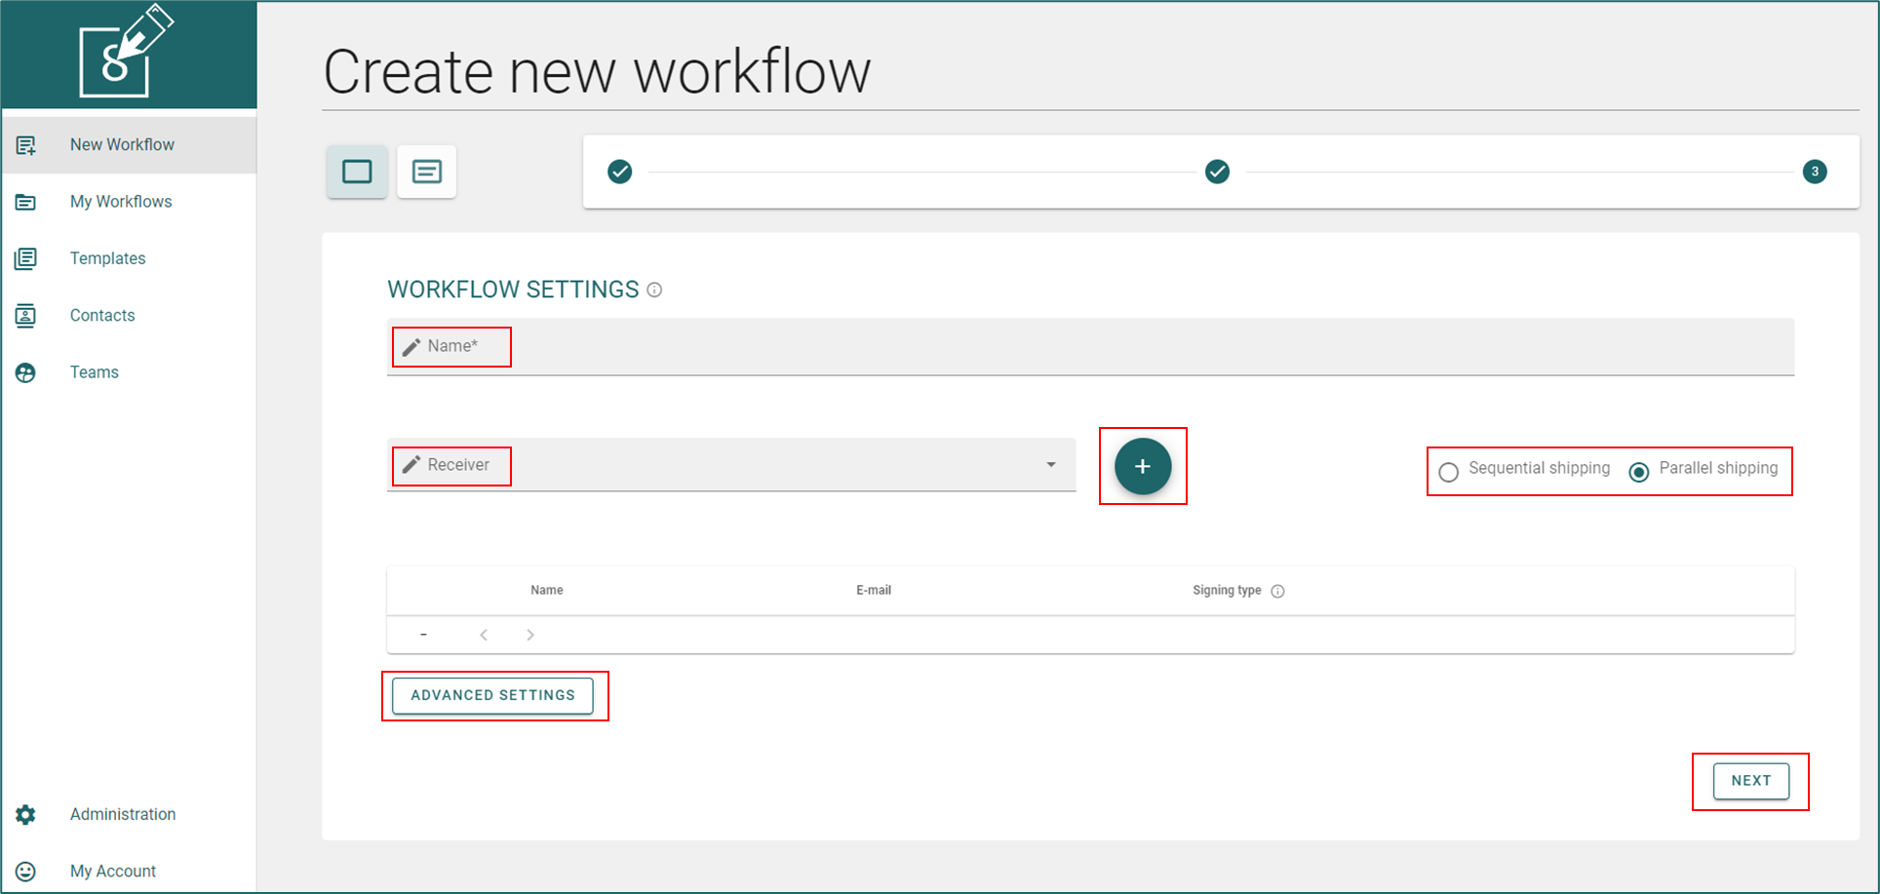
Task: Click the My Account smiley icon
Action: [x=26, y=872]
